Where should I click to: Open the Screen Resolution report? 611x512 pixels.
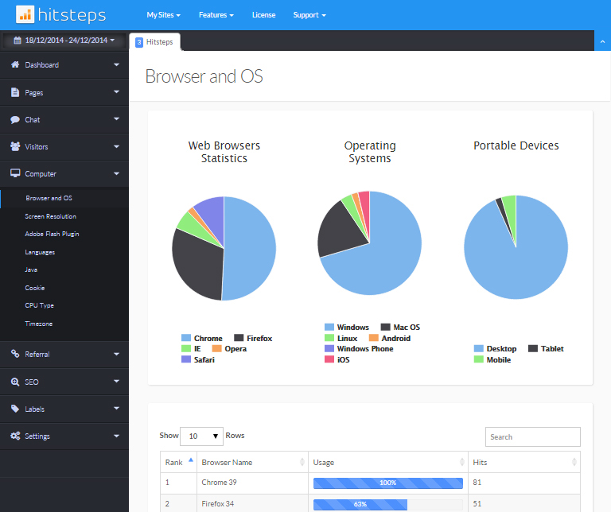(50, 216)
